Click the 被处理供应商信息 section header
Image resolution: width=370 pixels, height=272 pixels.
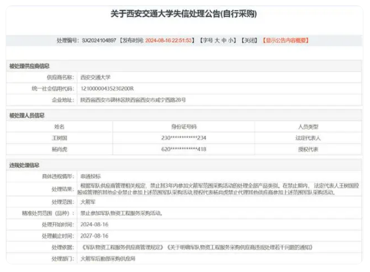pyautogui.click(x=29, y=66)
